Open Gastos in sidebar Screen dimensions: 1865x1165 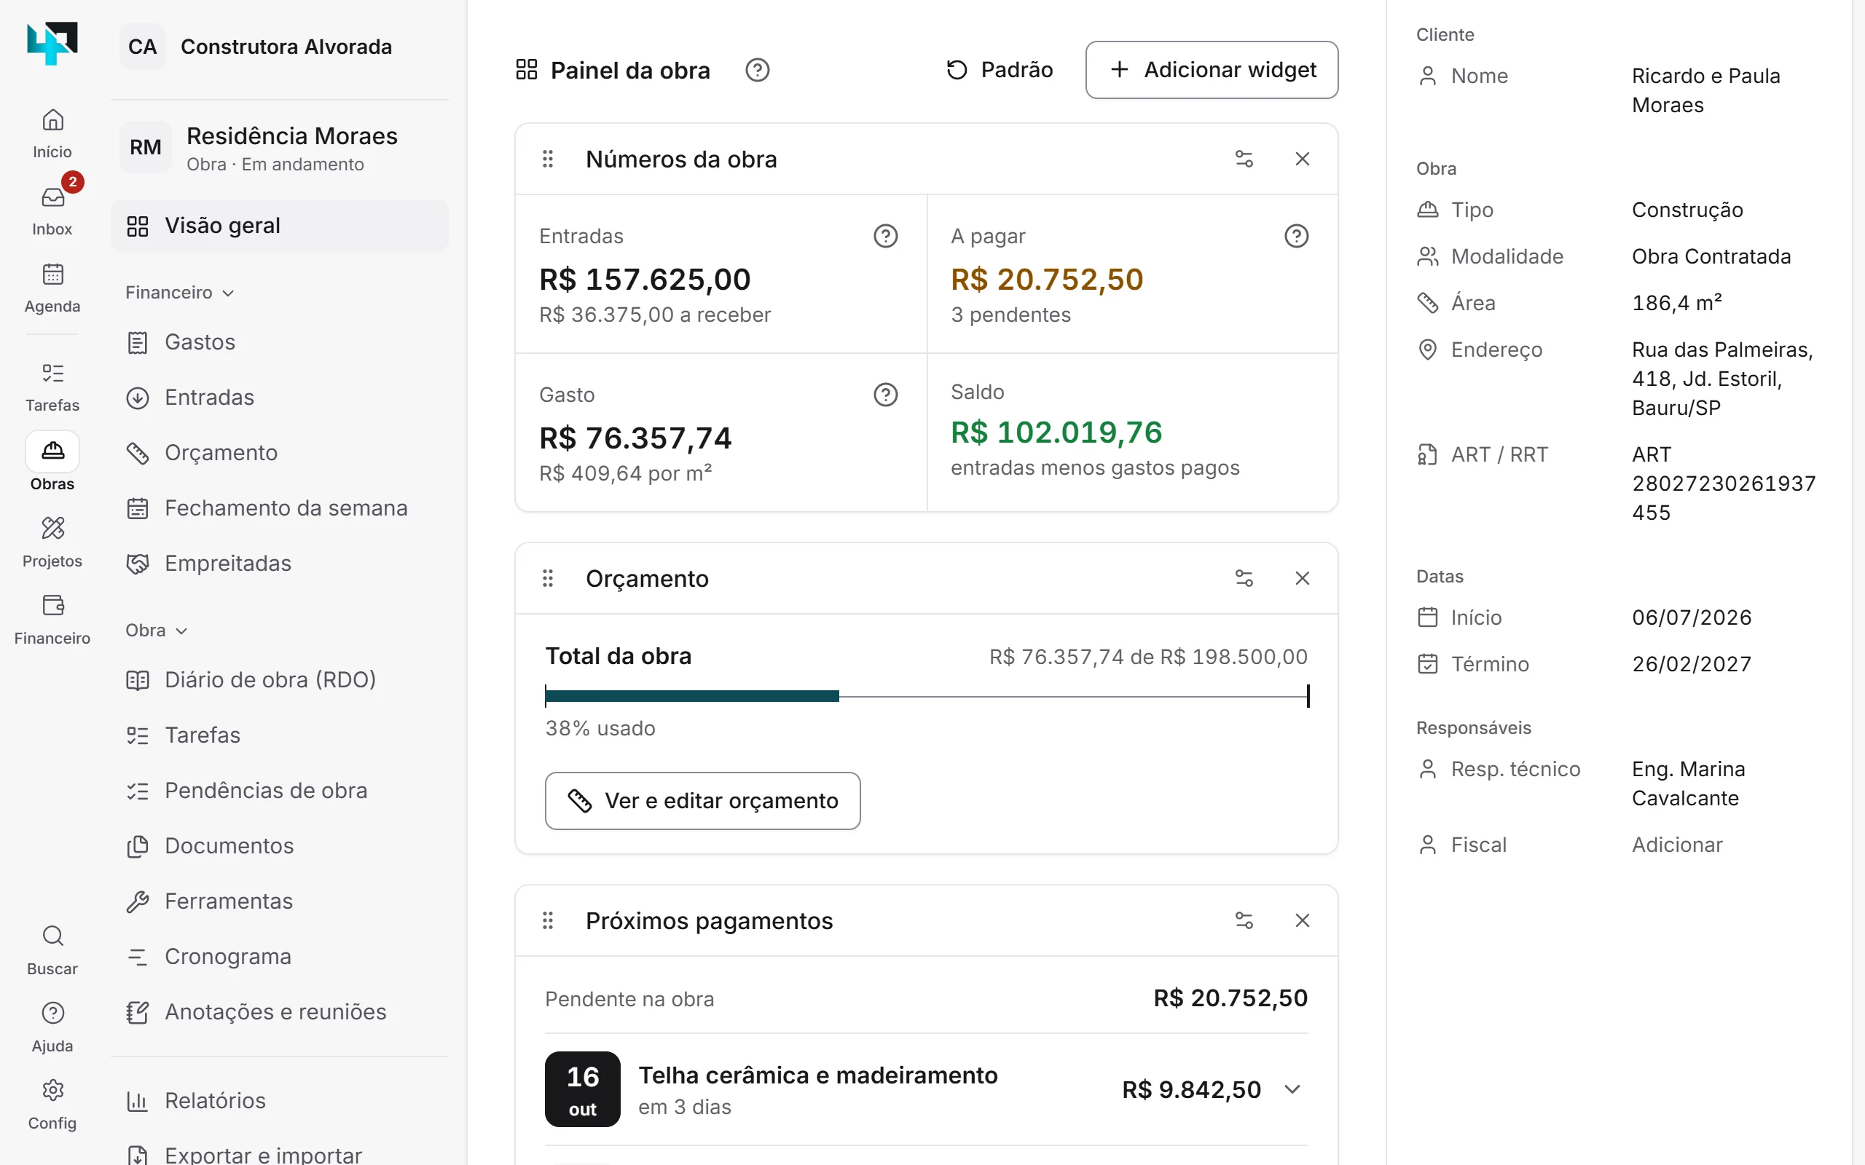(280, 342)
